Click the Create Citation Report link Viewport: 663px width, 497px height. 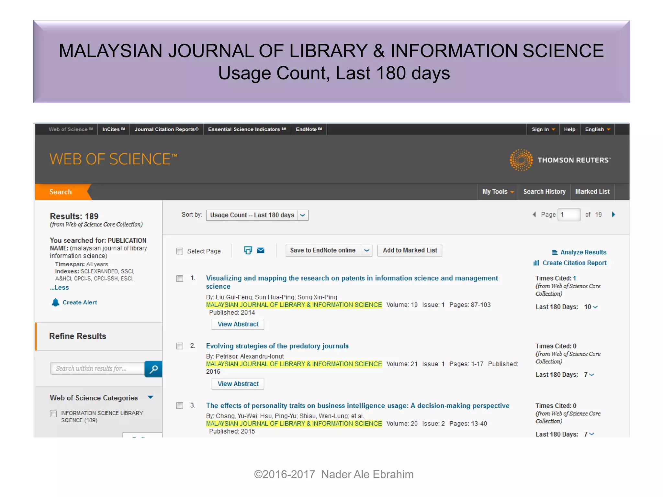click(x=574, y=263)
